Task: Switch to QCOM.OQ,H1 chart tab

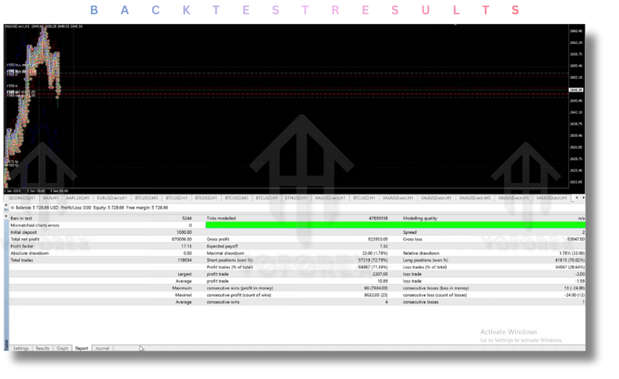Action: pyautogui.click(x=21, y=198)
